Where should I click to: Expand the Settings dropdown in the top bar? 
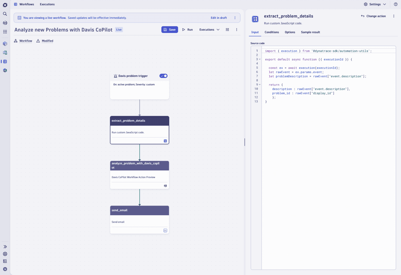tap(374, 4)
